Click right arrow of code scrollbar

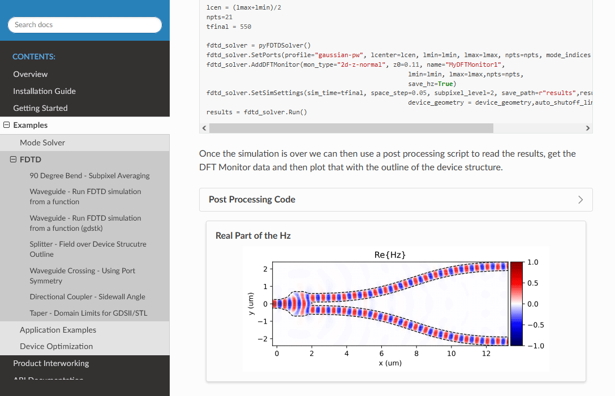click(587, 128)
